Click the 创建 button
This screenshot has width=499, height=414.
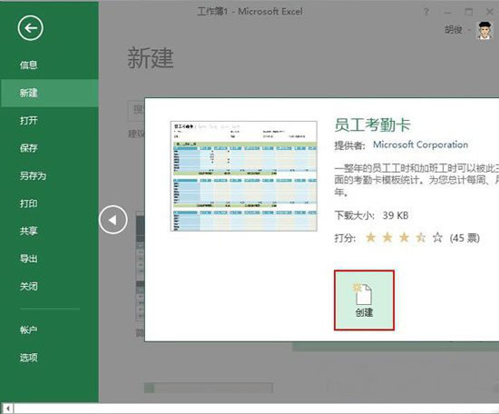coord(364,301)
